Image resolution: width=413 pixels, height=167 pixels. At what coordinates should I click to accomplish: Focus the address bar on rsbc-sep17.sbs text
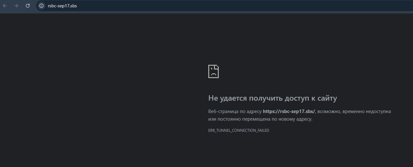[x=62, y=6]
